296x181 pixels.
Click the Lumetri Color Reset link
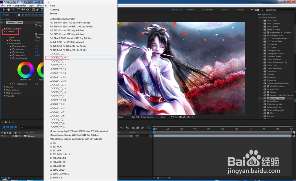tap(38, 22)
